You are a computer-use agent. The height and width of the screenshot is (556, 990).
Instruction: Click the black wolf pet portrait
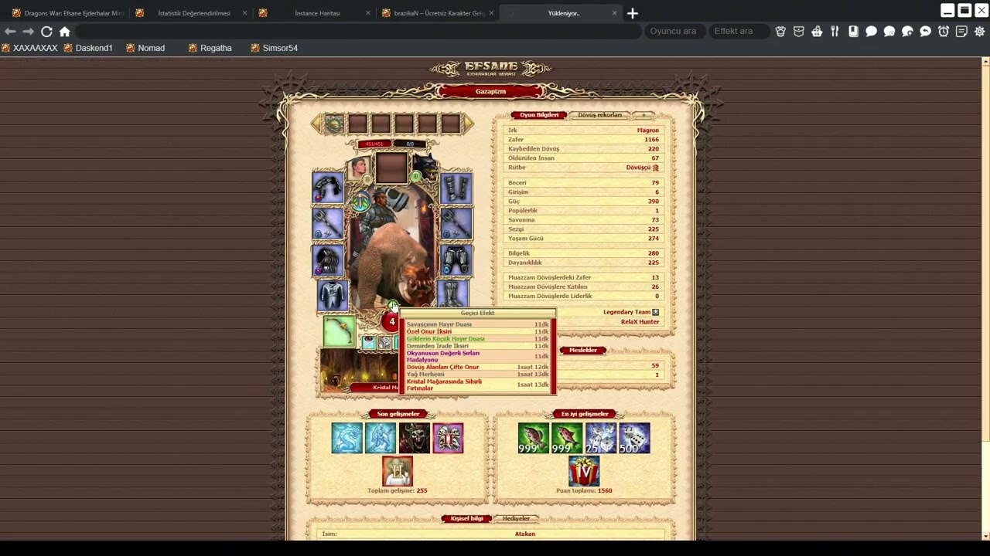click(424, 168)
